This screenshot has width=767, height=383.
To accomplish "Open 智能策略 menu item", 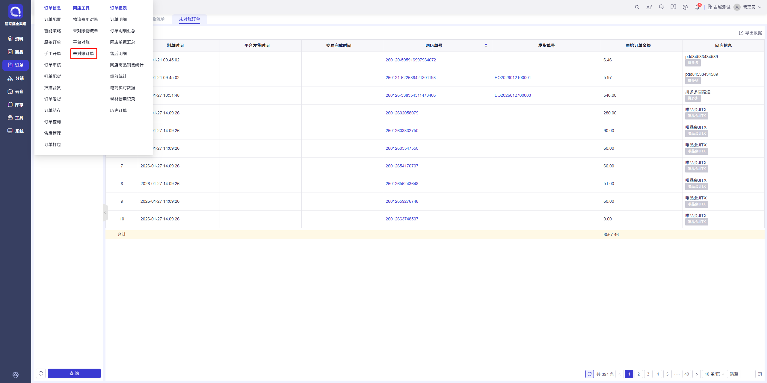I will [52, 31].
